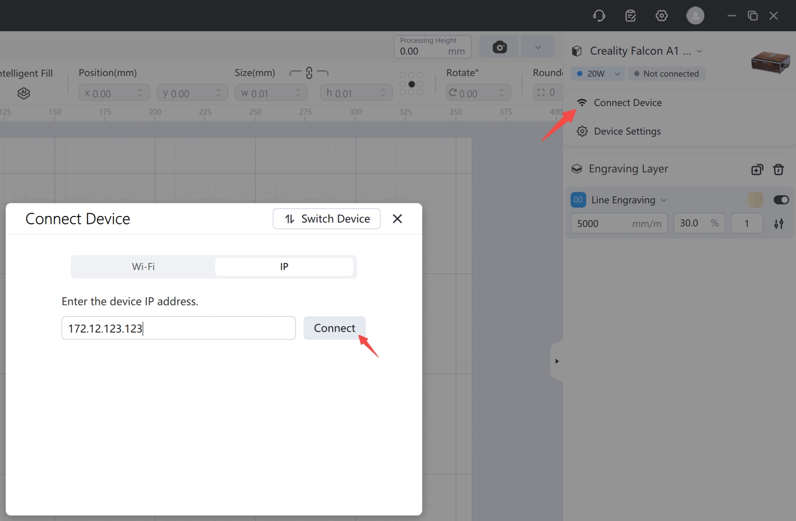This screenshot has width=796, height=521.
Task: Expand the Creality Falcon A1 device dropdown
Action: click(x=700, y=51)
